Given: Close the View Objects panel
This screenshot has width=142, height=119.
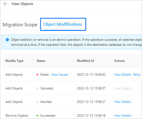Looking at the screenshot, I should [5, 4].
